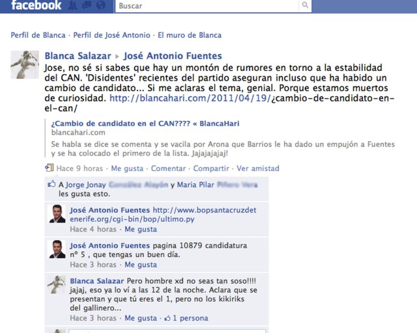
Task: Go to El muro de Blanca
Action: [190, 35]
